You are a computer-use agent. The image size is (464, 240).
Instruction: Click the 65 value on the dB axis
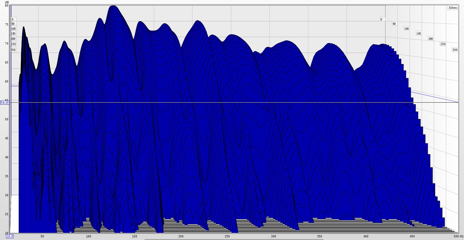pos(7,62)
